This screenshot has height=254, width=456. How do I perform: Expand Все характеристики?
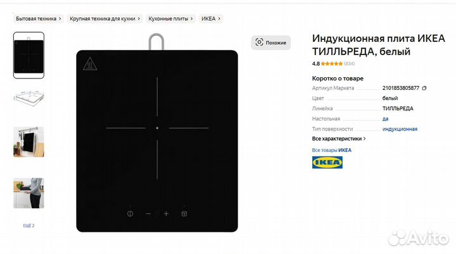point(339,139)
